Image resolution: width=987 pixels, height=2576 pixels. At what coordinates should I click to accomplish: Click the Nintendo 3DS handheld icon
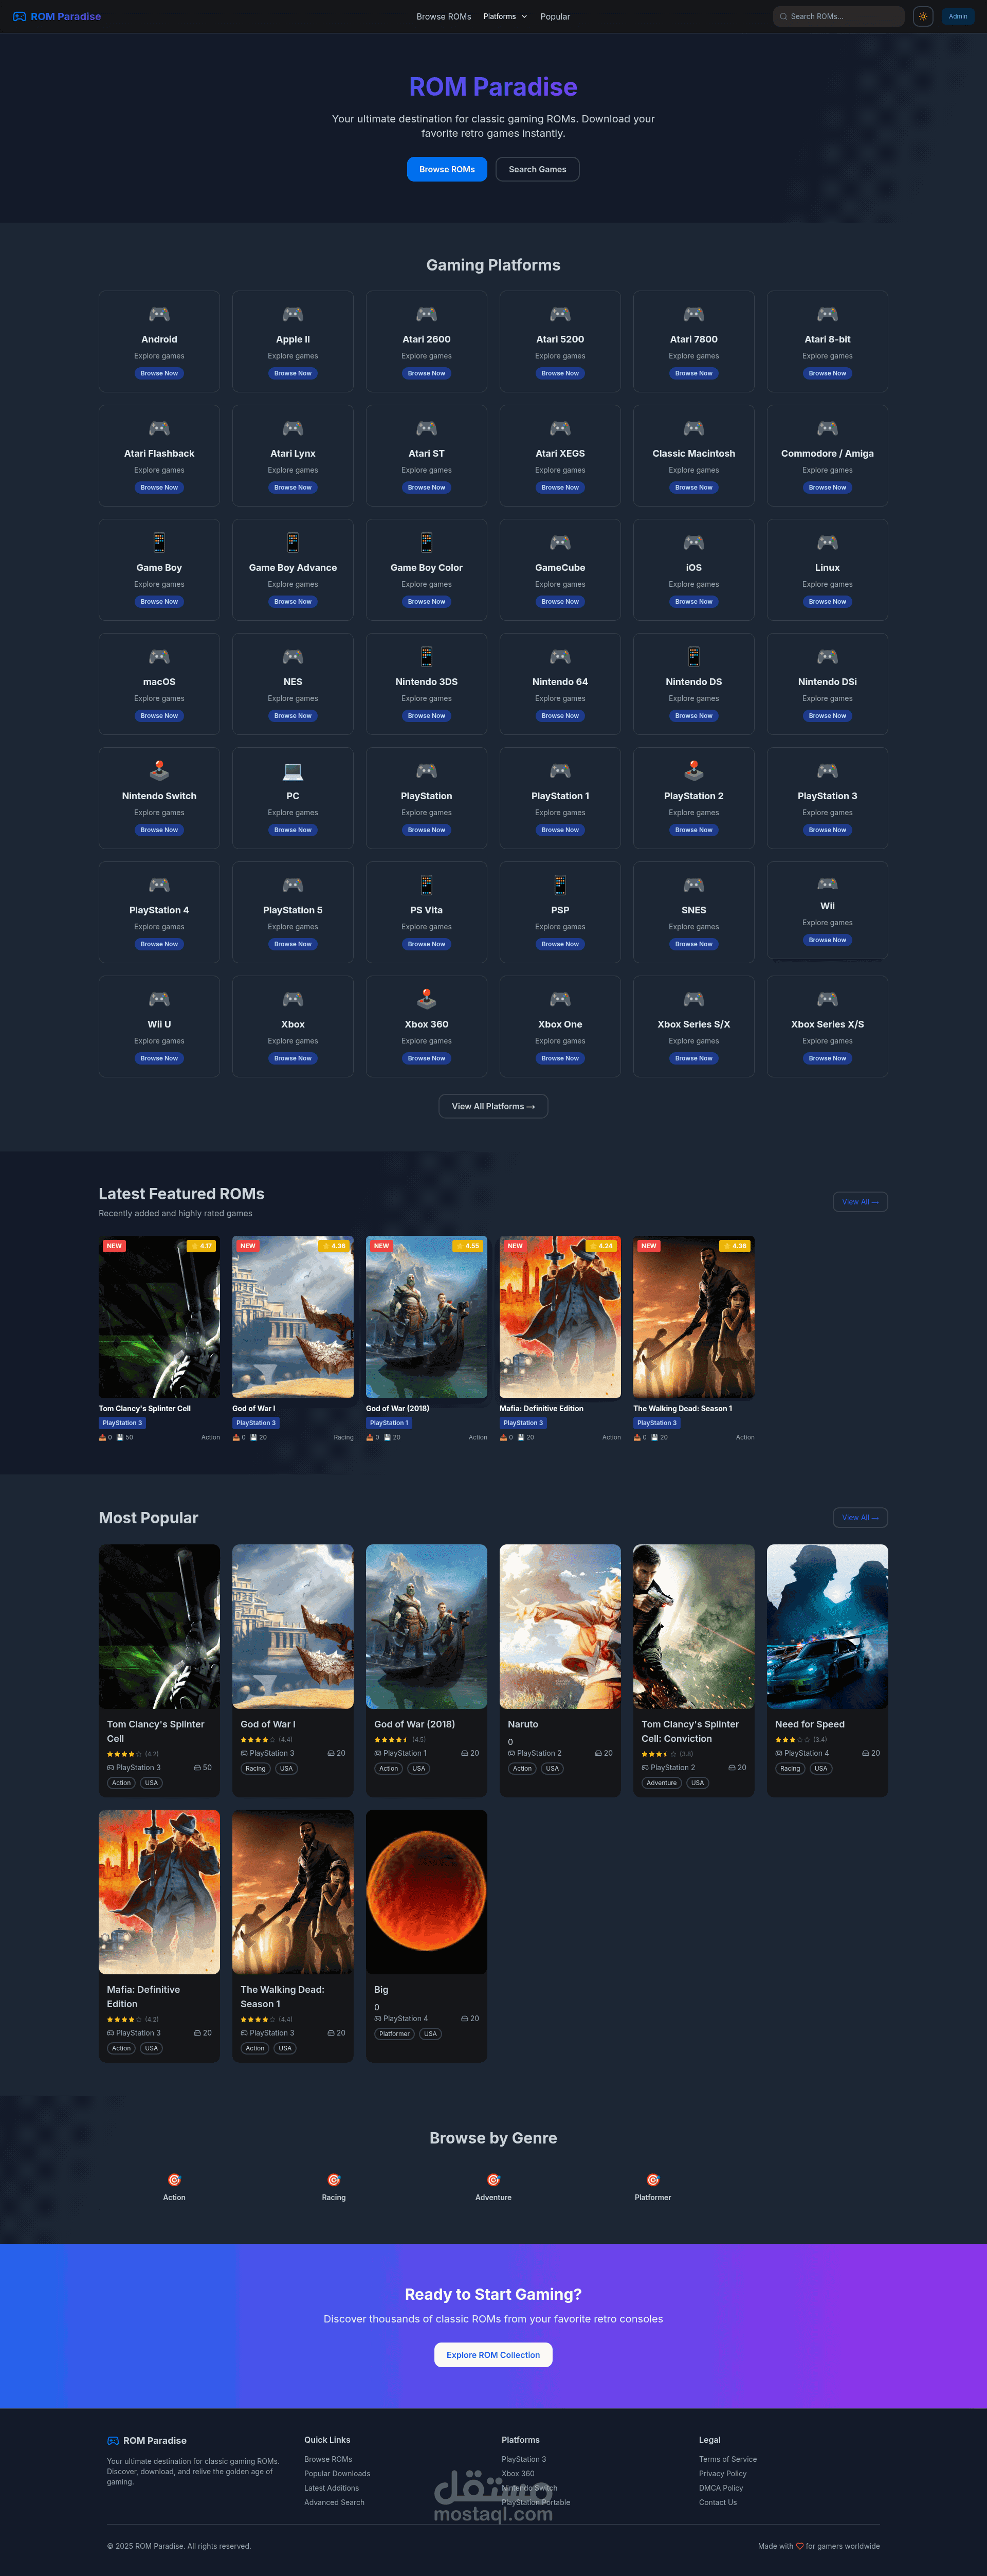click(x=426, y=657)
